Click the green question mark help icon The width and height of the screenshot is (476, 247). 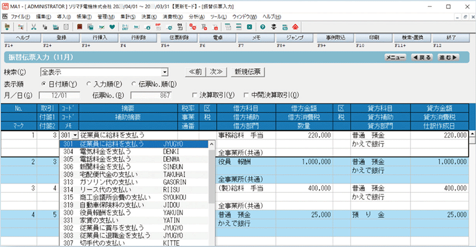click(262, 26)
